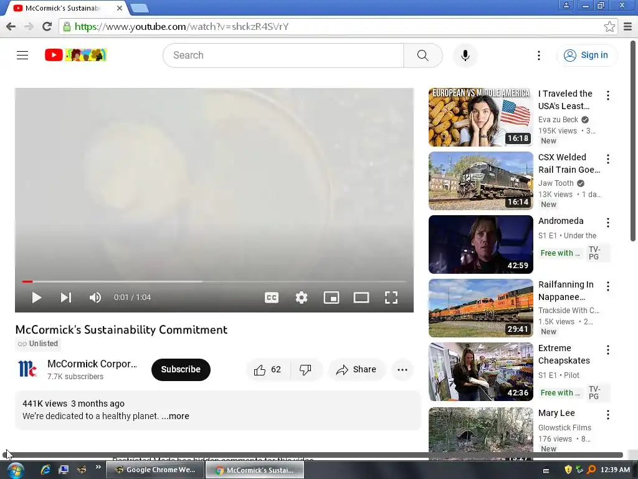Play the McCormick video
Viewport: 638px width, 479px height.
(x=36, y=298)
